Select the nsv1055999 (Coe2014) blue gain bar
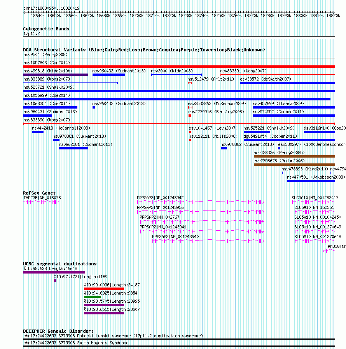 click(177, 99)
